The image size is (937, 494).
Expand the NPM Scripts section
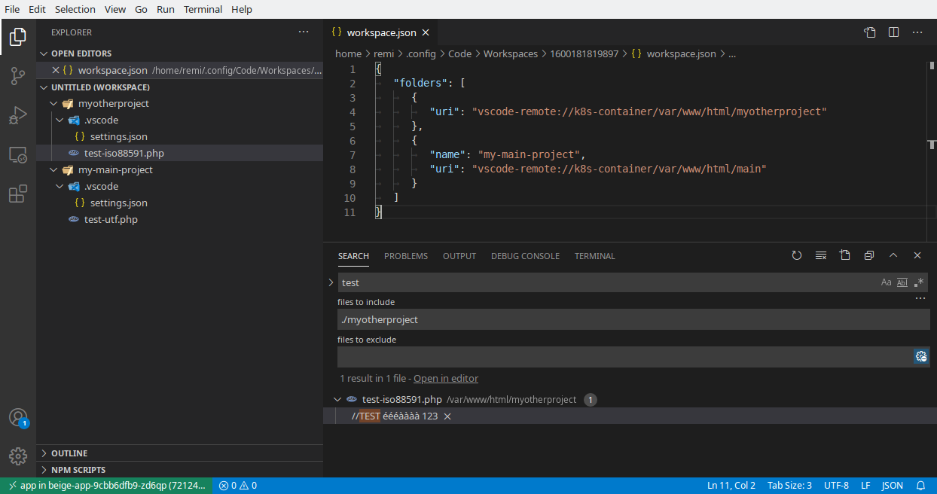tap(179, 470)
